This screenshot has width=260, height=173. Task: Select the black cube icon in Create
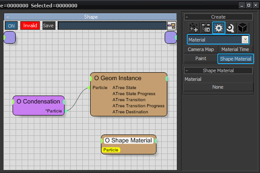pyautogui.click(x=243, y=28)
